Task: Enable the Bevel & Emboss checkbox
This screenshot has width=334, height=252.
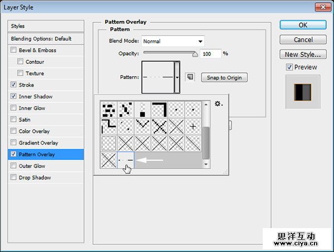Action: click(13, 51)
